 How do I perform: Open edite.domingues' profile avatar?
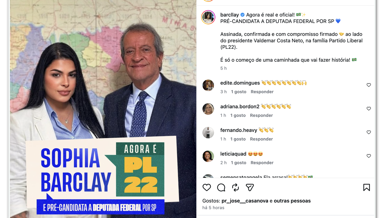click(x=208, y=85)
